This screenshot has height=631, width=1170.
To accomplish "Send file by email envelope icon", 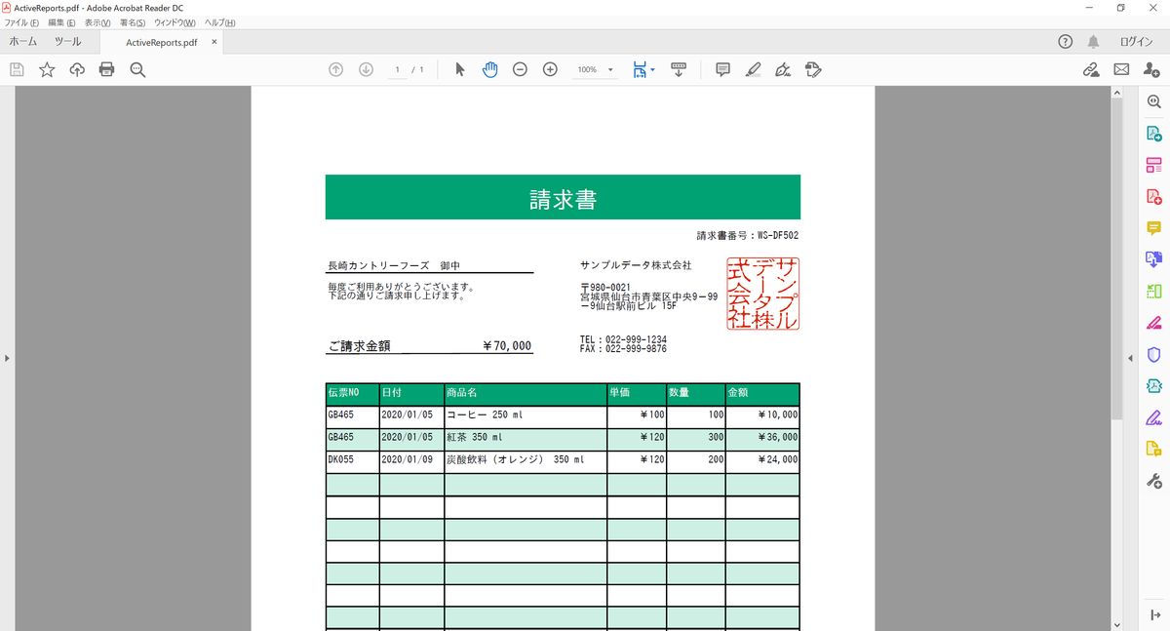I will point(1121,69).
